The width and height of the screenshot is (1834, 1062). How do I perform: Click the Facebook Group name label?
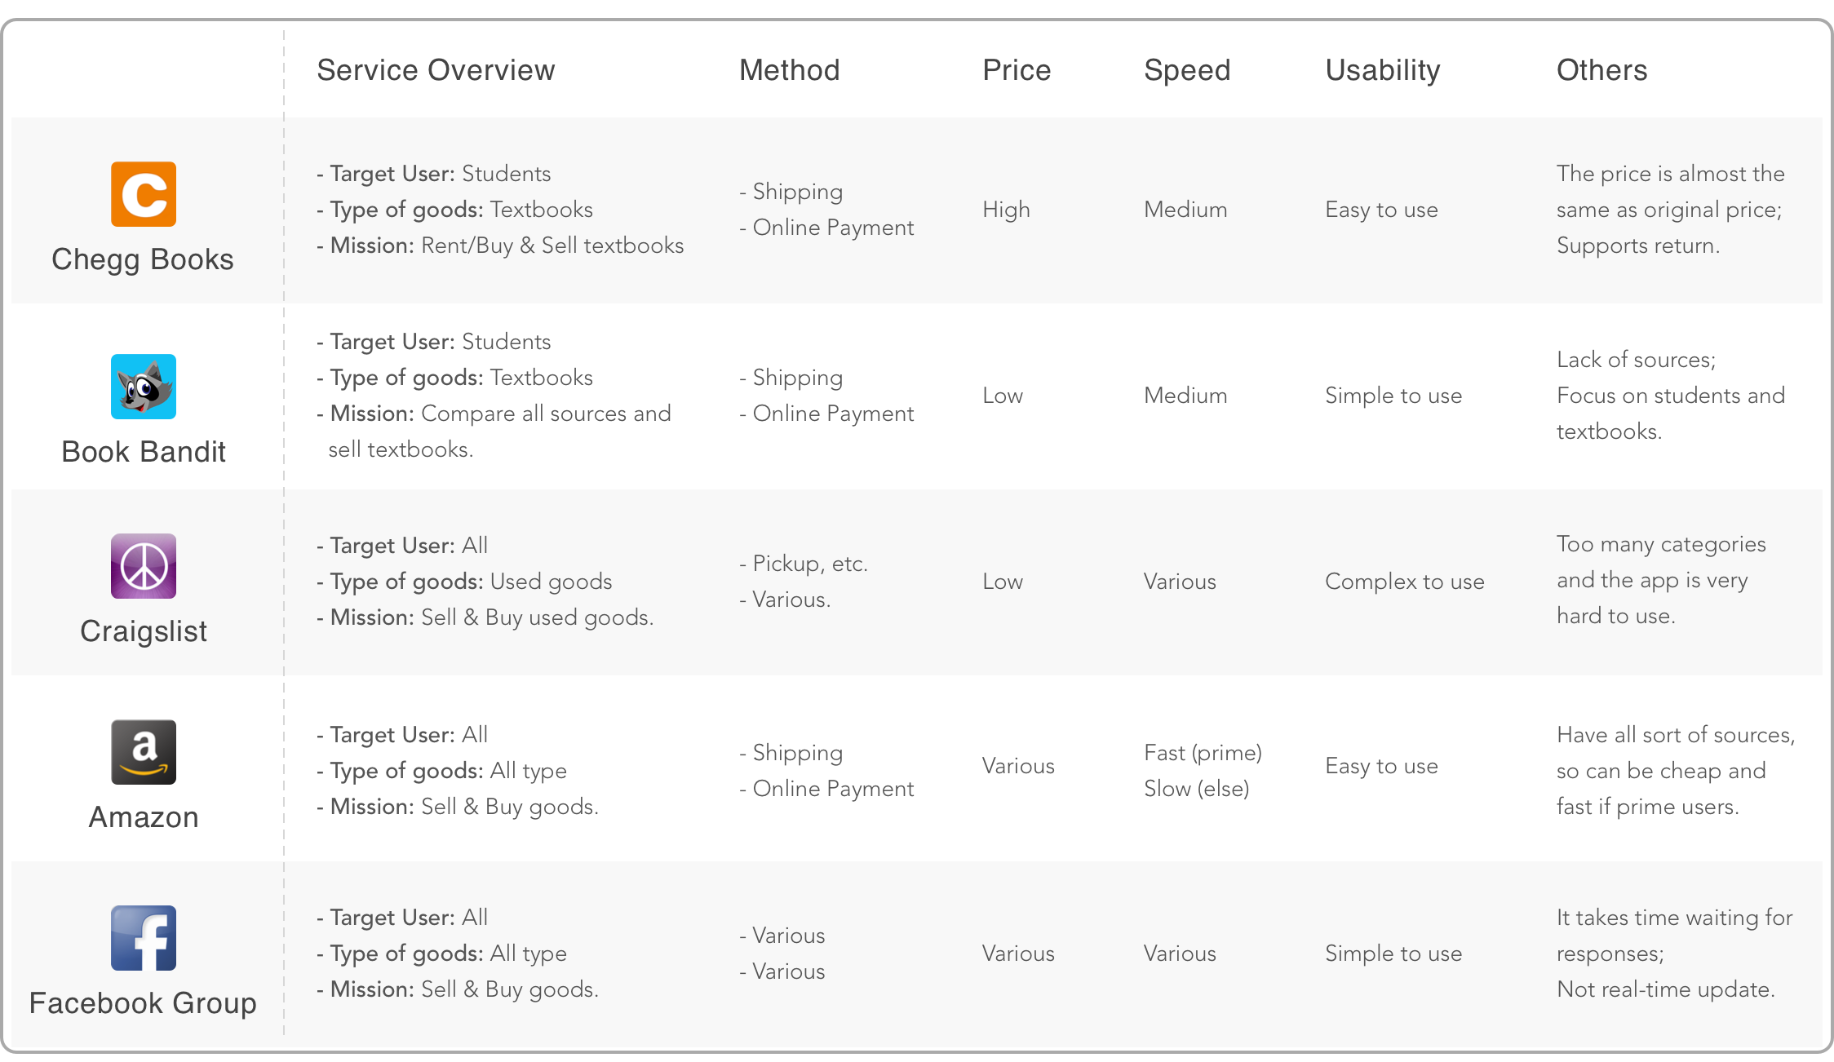point(143,1003)
